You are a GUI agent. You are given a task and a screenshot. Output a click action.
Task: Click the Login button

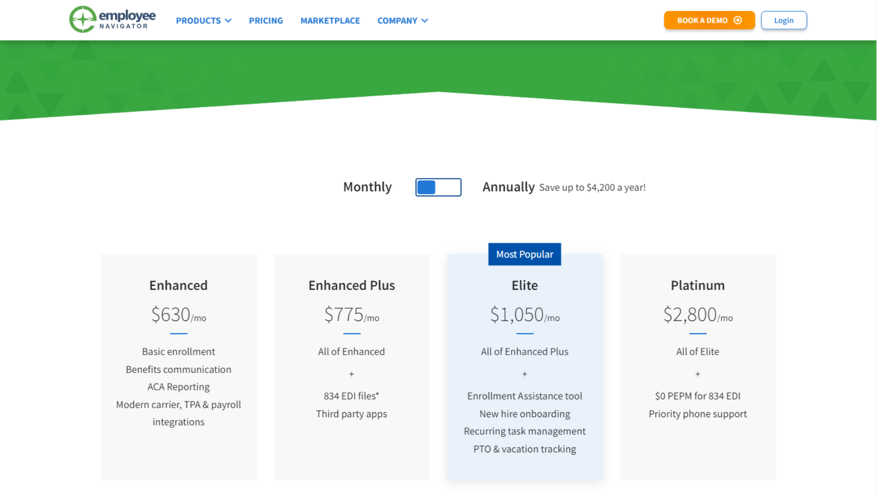784,21
